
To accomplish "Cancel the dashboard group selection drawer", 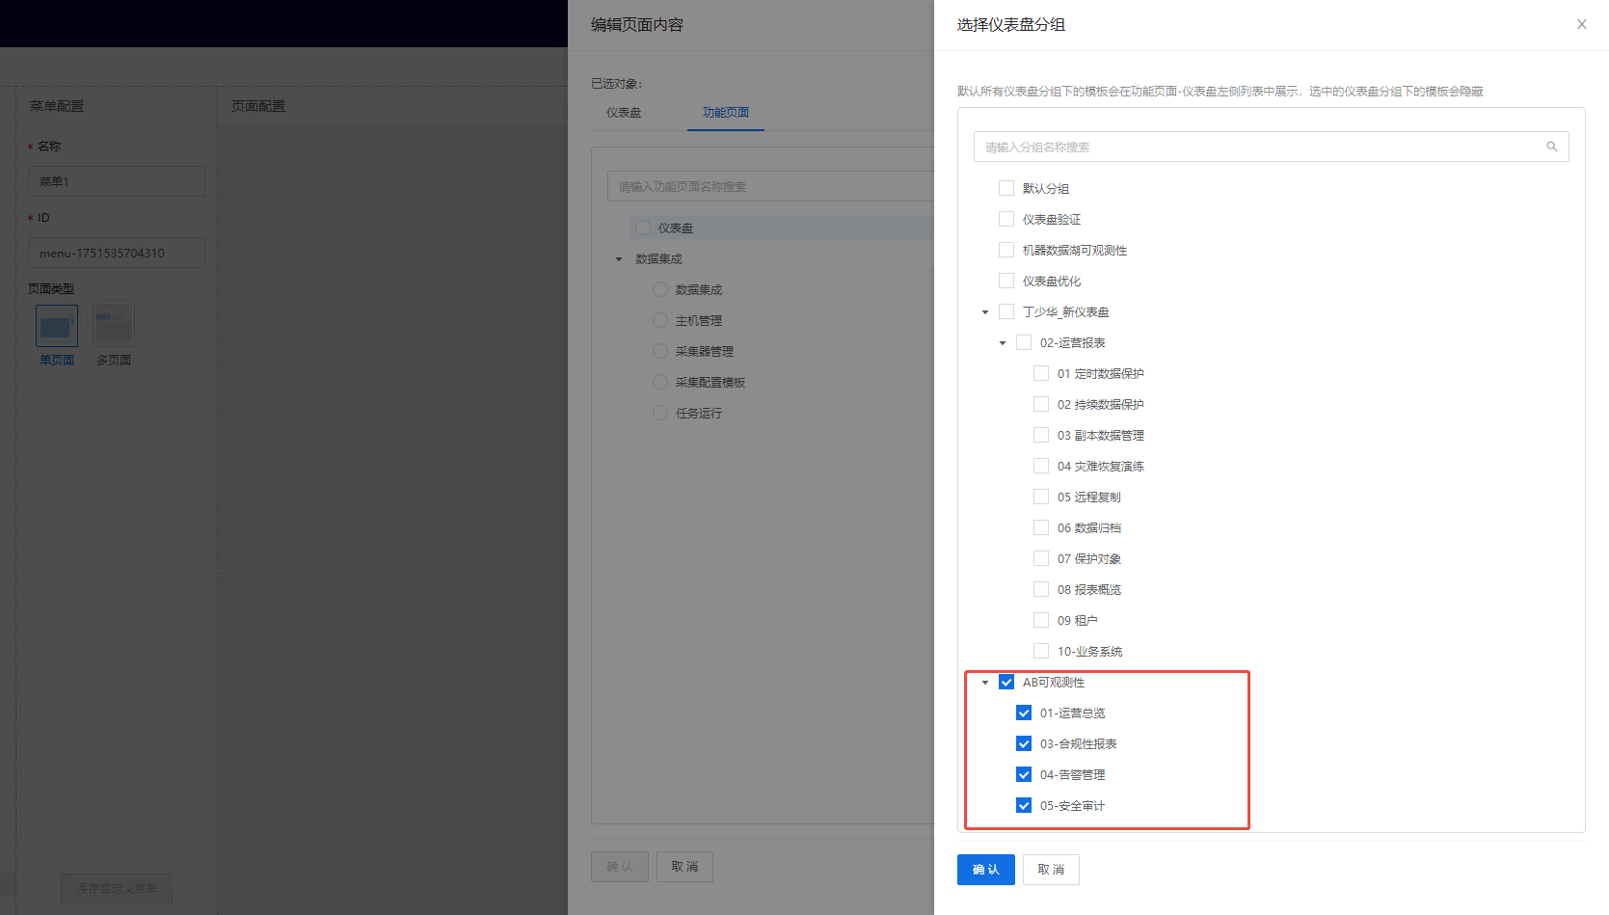I will click(1051, 870).
